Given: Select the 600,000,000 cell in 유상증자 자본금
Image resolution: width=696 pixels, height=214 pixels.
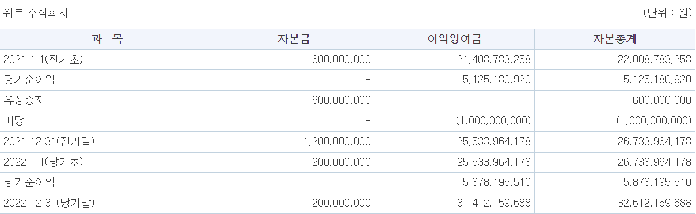Looking at the screenshot, I should [341, 100].
